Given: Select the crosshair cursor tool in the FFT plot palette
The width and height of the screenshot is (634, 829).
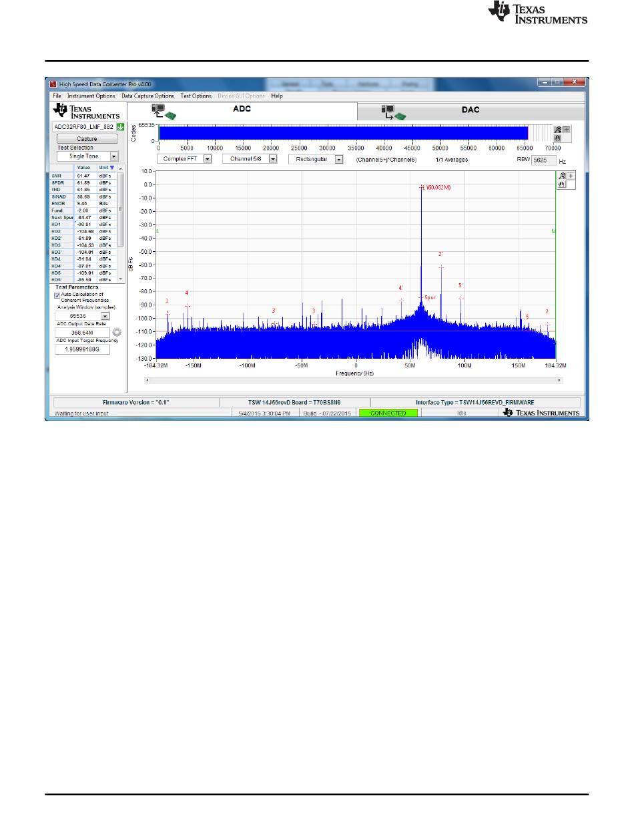Looking at the screenshot, I should (571, 176).
